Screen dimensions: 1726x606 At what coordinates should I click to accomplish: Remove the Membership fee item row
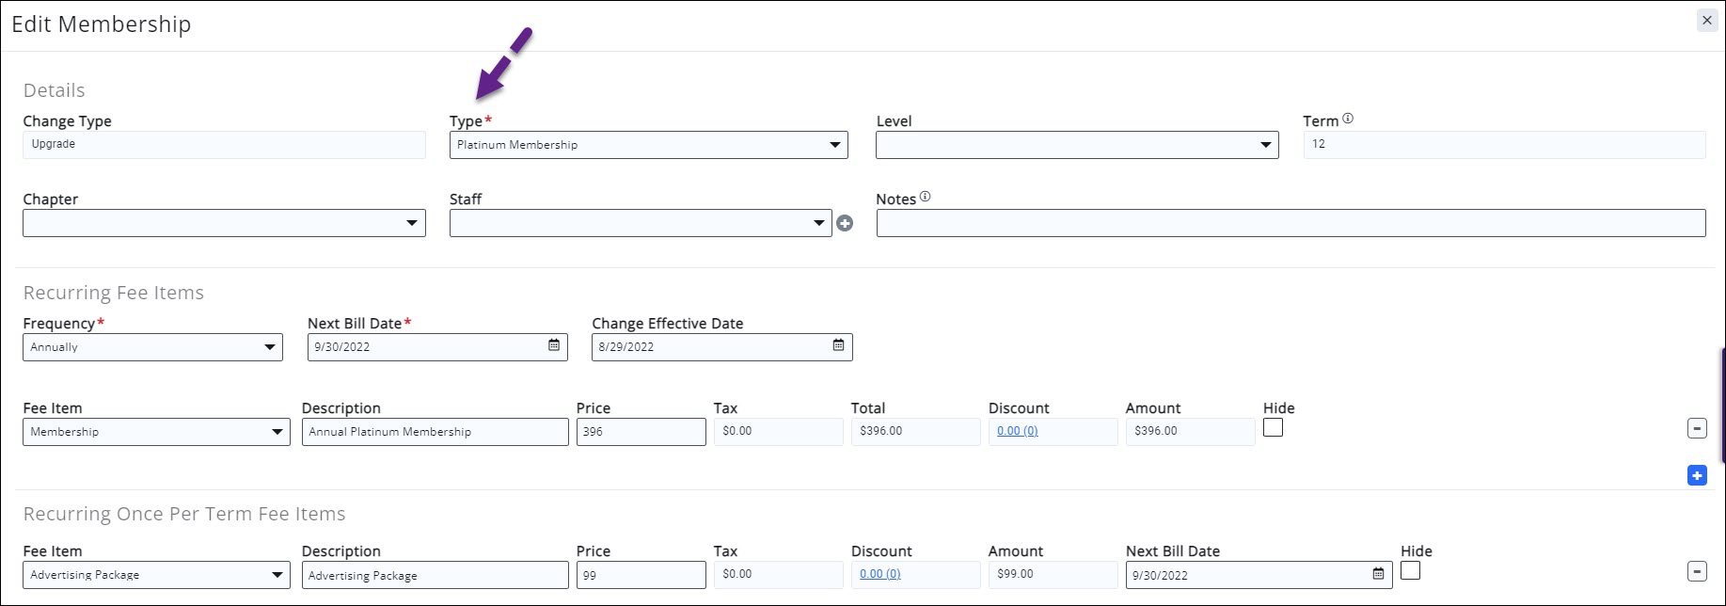[x=1697, y=429]
